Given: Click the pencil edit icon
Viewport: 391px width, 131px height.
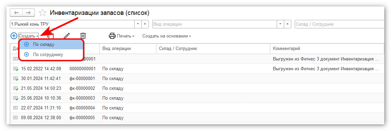Looking at the screenshot, I should tap(66, 36).
